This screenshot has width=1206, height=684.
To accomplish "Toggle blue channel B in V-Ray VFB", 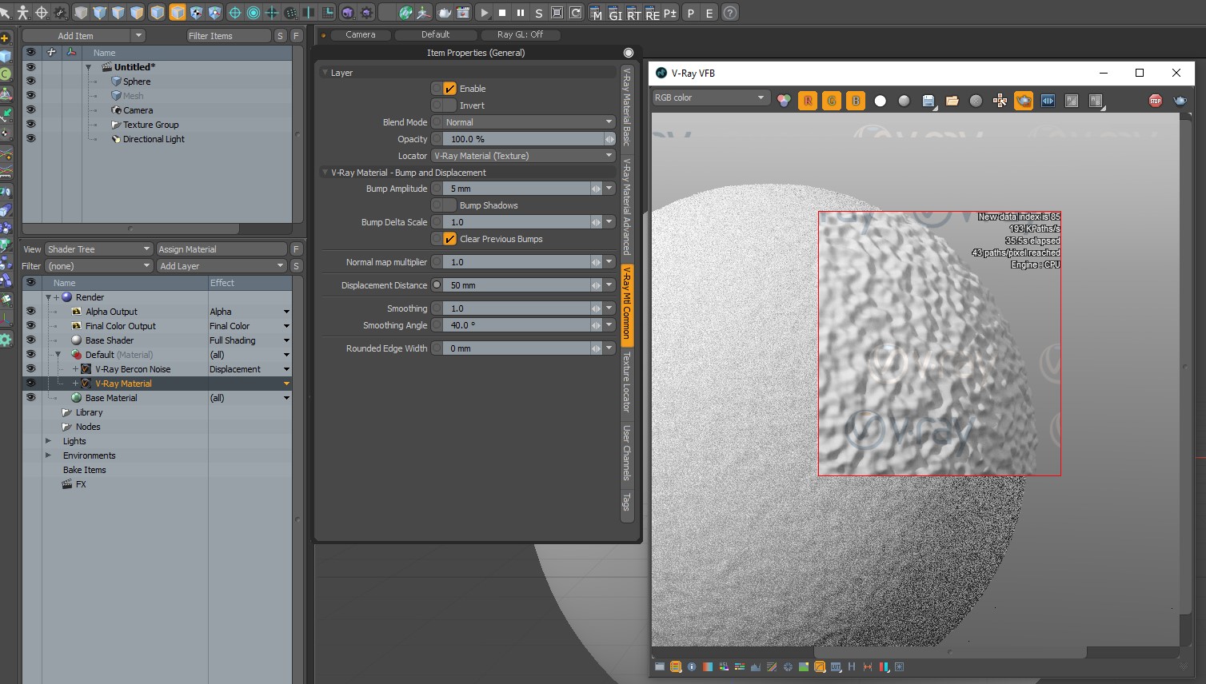I will 856,101.
